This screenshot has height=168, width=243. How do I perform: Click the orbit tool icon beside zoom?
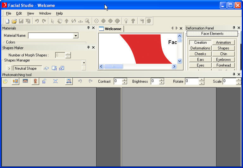point(80,21)
